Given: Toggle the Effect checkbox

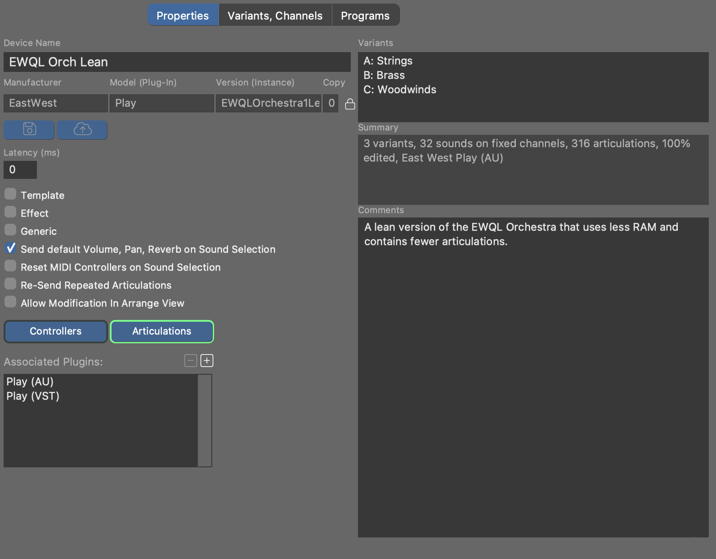Looking at the screenshot, I should tap(10, 212).
